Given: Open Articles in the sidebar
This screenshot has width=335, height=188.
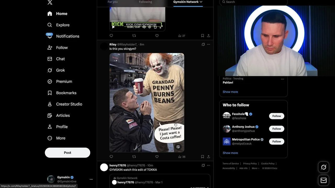Looking at the screenshot, I should 58,115.
